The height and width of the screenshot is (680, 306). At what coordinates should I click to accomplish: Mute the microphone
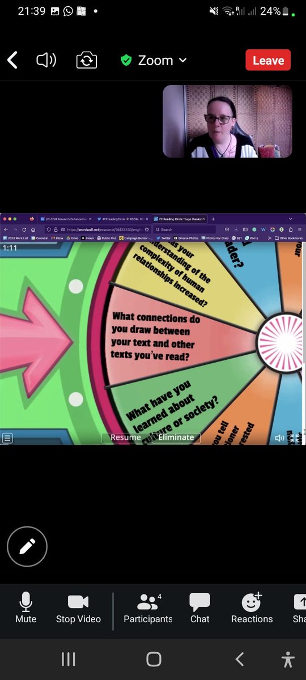[x=25, y=609]
